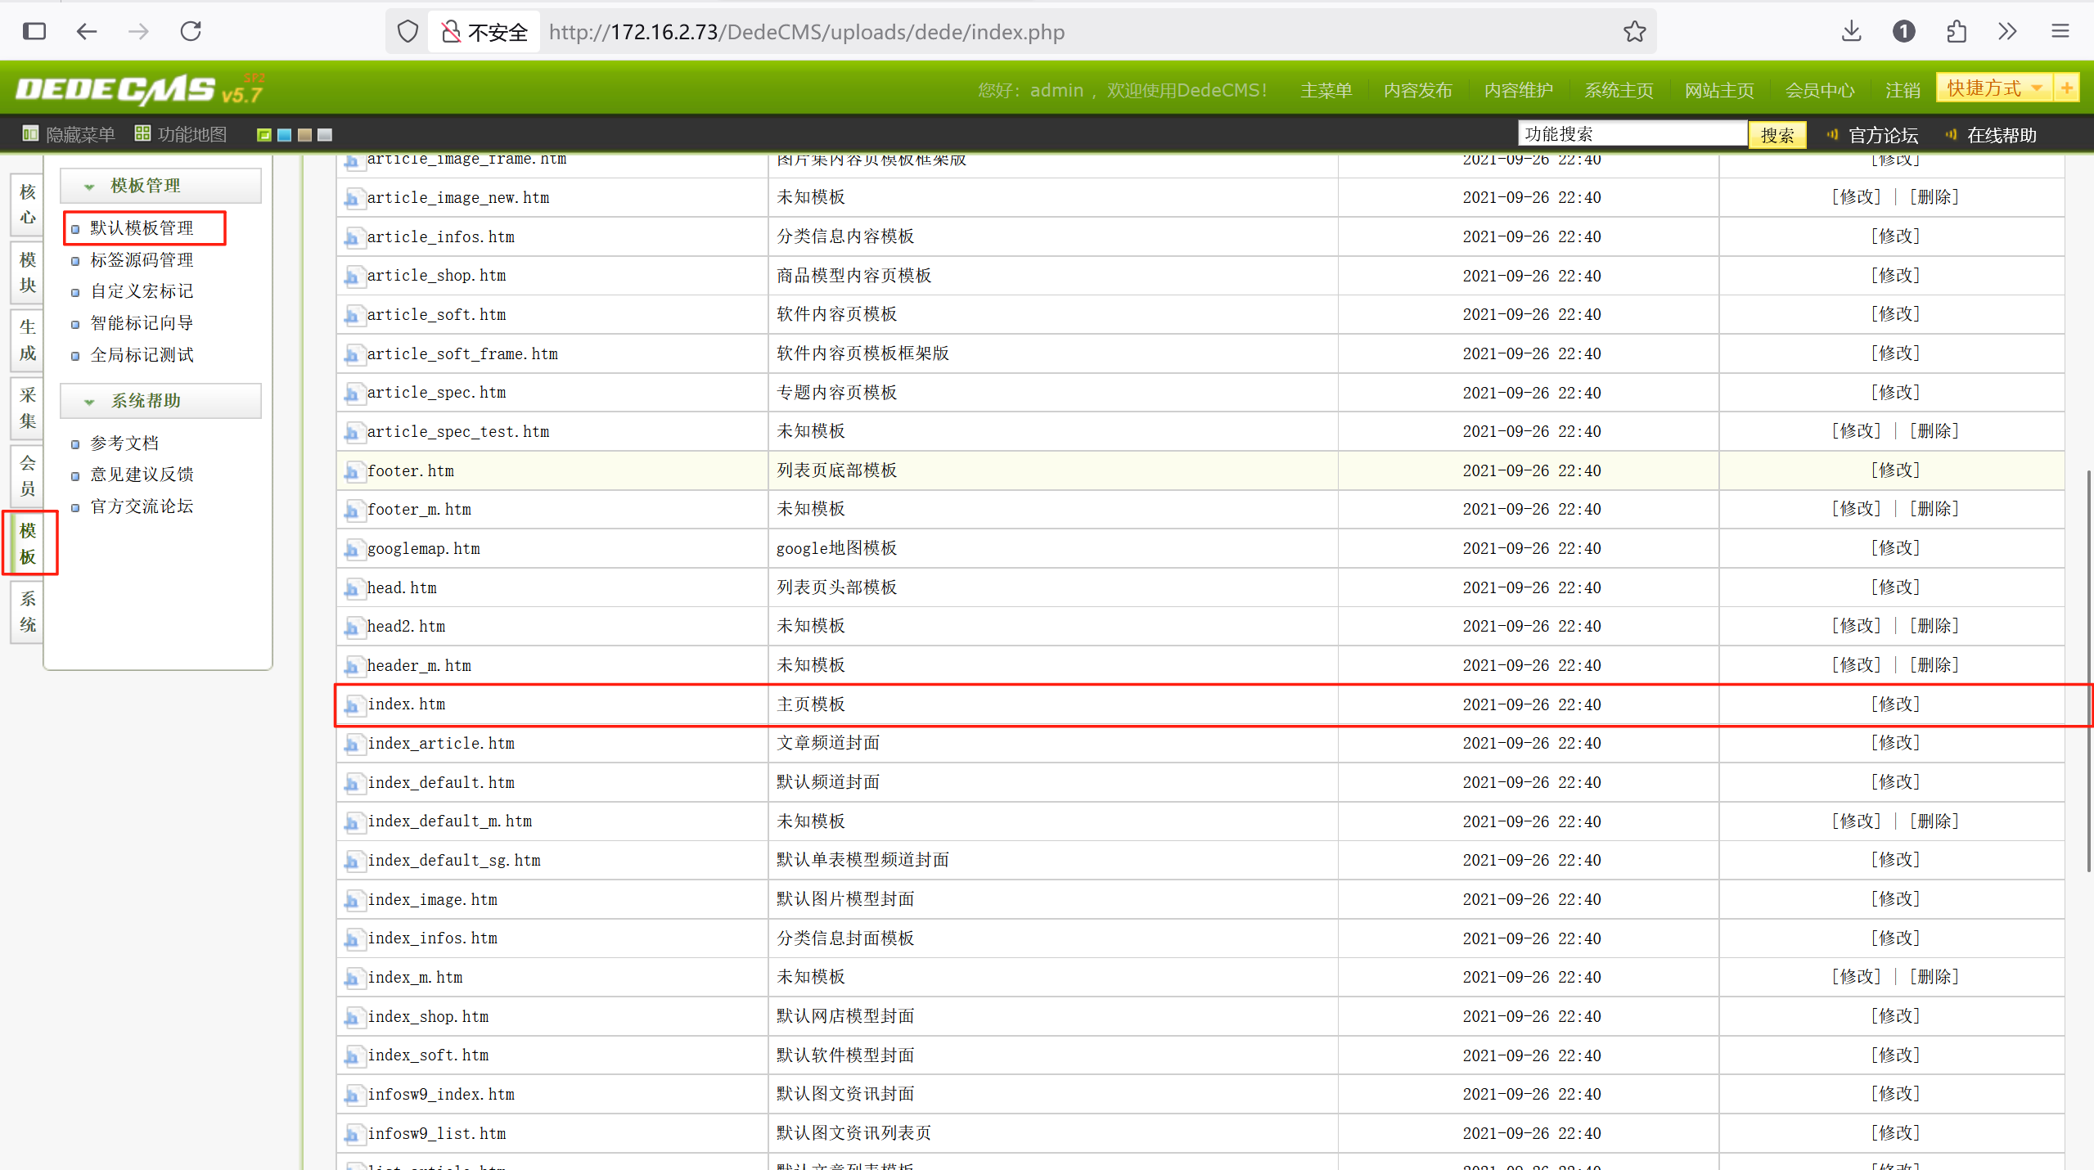Open the browser hamburger menu
This screenshot has height=1170, width=2094.
point(2060,32)
